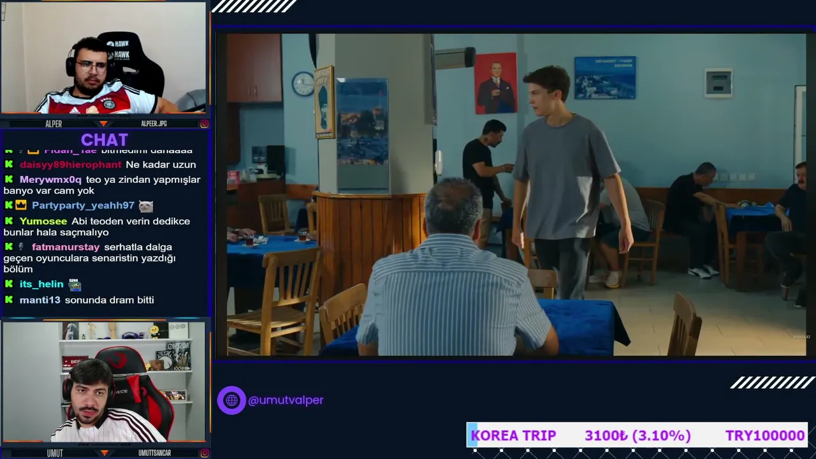Click the crown badge beside Partyparty_yeahh97
The image size is (816, 459).
21,205
